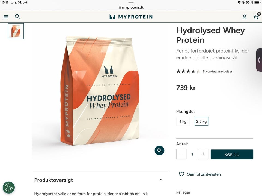Image resolution: width=262 pixels, height=196 pixels.
Task: Click the myprotein.dk address bar
Action: [131, 7]
